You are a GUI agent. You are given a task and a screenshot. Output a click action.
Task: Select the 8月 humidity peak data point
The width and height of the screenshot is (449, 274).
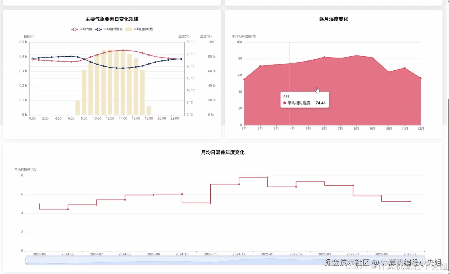[356, 55]
